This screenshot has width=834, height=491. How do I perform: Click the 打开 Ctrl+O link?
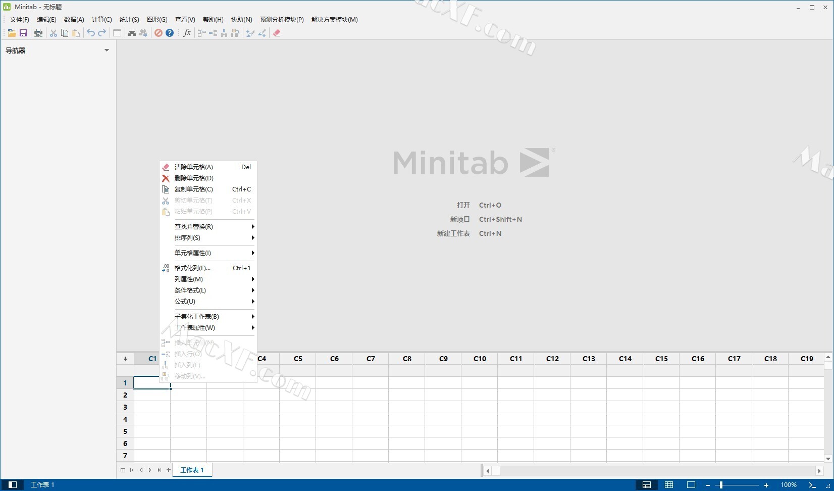tap(479, 205)
